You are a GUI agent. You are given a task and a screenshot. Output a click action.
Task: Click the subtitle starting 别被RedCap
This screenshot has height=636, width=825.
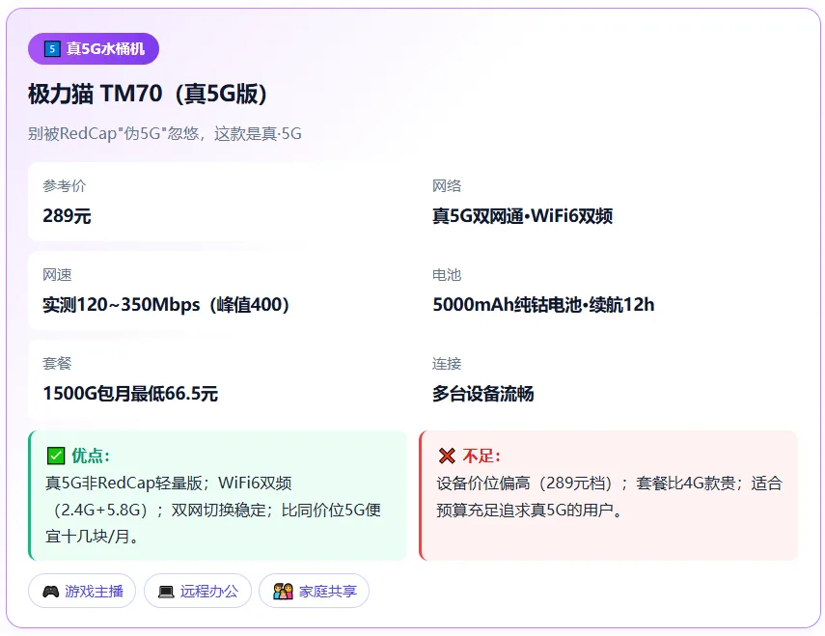165,133
